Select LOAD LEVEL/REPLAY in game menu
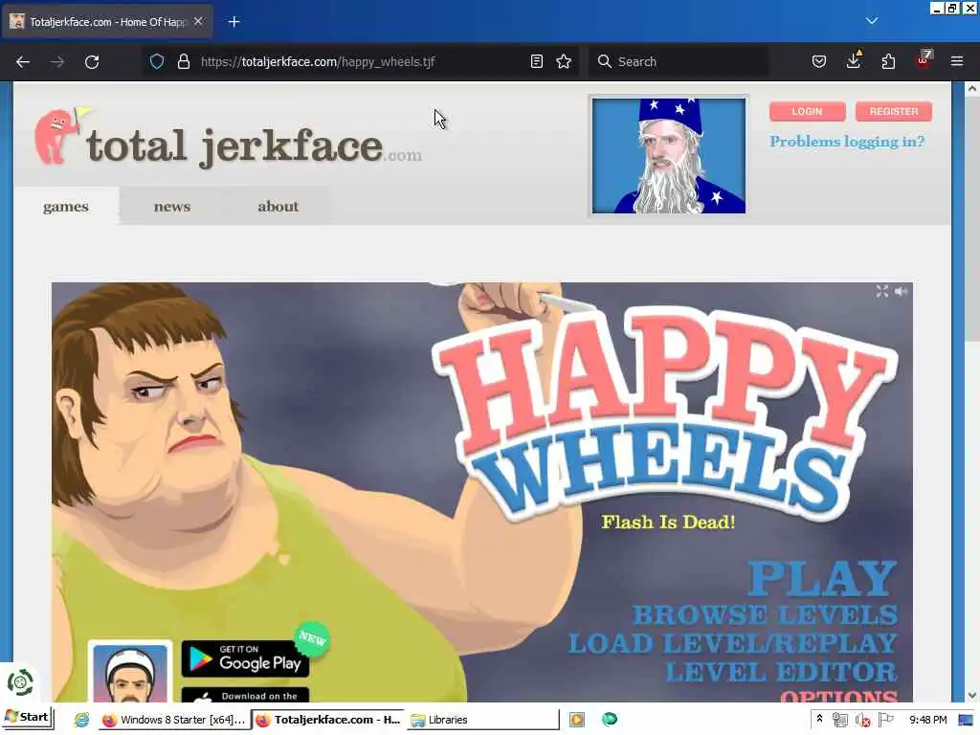 [x=732, y=644]
